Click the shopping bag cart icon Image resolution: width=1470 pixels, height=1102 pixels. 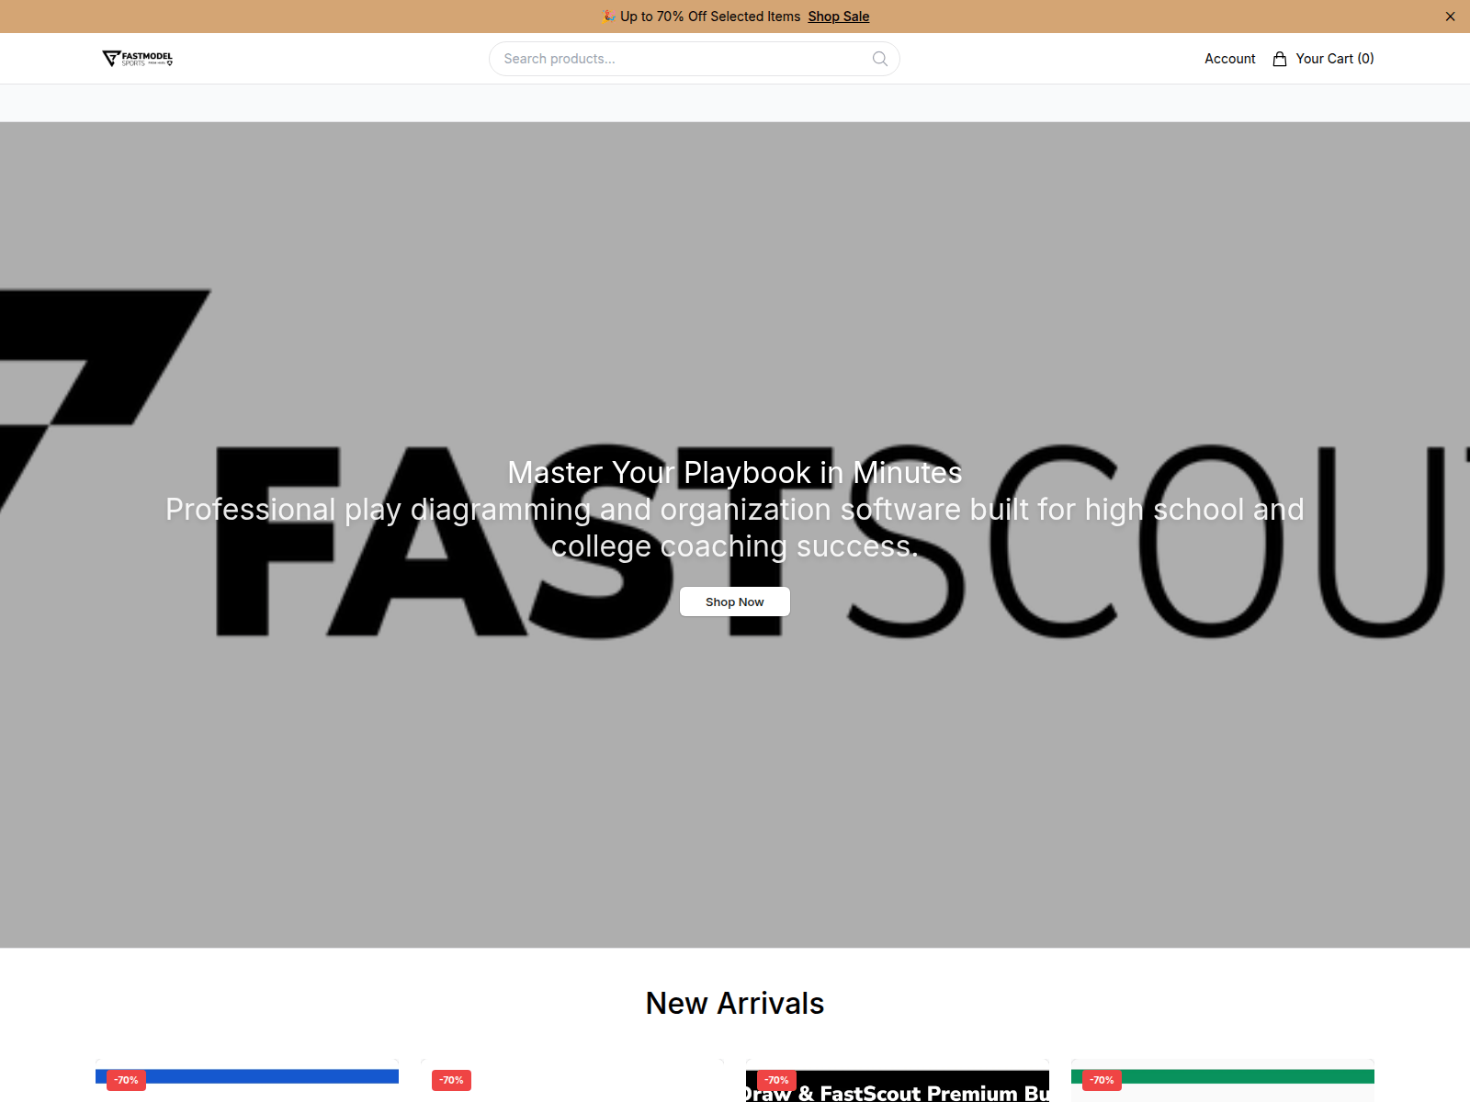click(x=1279, y=59)
